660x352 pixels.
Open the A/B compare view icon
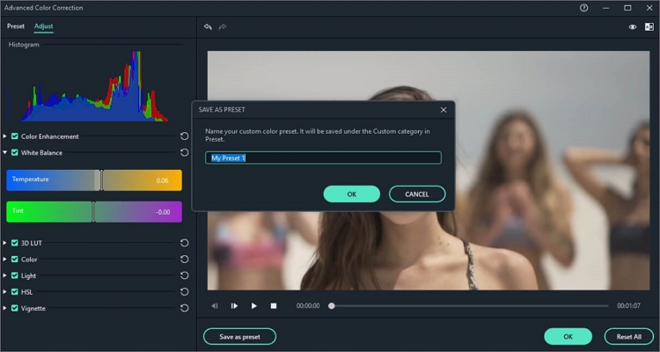pyautogui.click(x=649, y=27)
